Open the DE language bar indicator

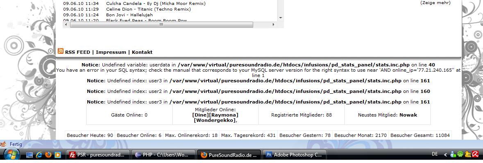pos(435,154)
